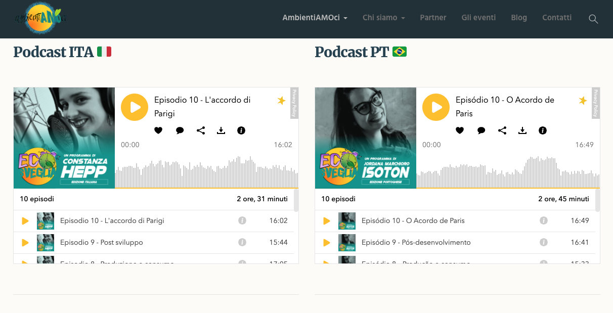Screen dimensions: 613x313
Task: Play Episodio 9 - Post sviluppo from list
Action: [x=25, y=243]
